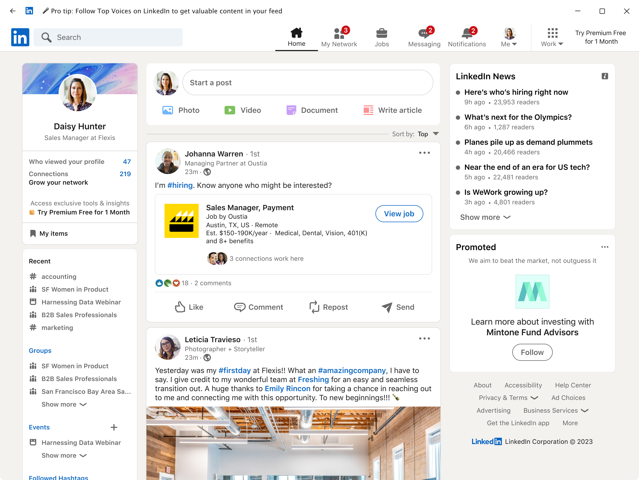Click the Photo upload icon

coord(167,110)
